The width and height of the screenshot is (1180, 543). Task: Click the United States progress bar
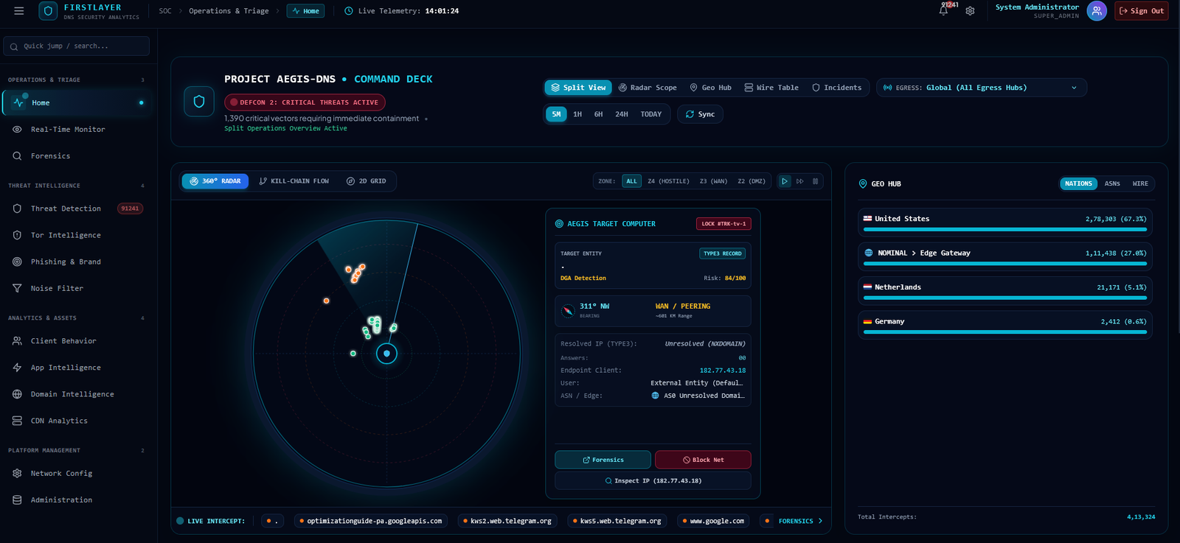click(1004, 230)
